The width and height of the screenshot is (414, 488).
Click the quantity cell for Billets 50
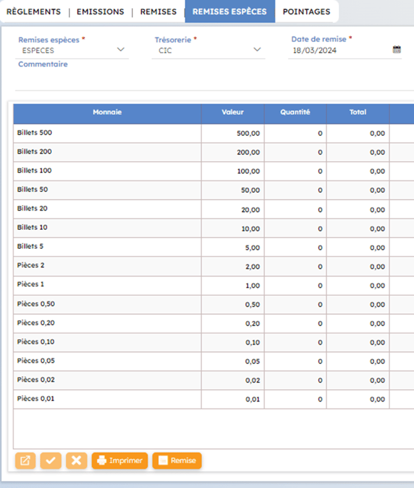[295, 190]
